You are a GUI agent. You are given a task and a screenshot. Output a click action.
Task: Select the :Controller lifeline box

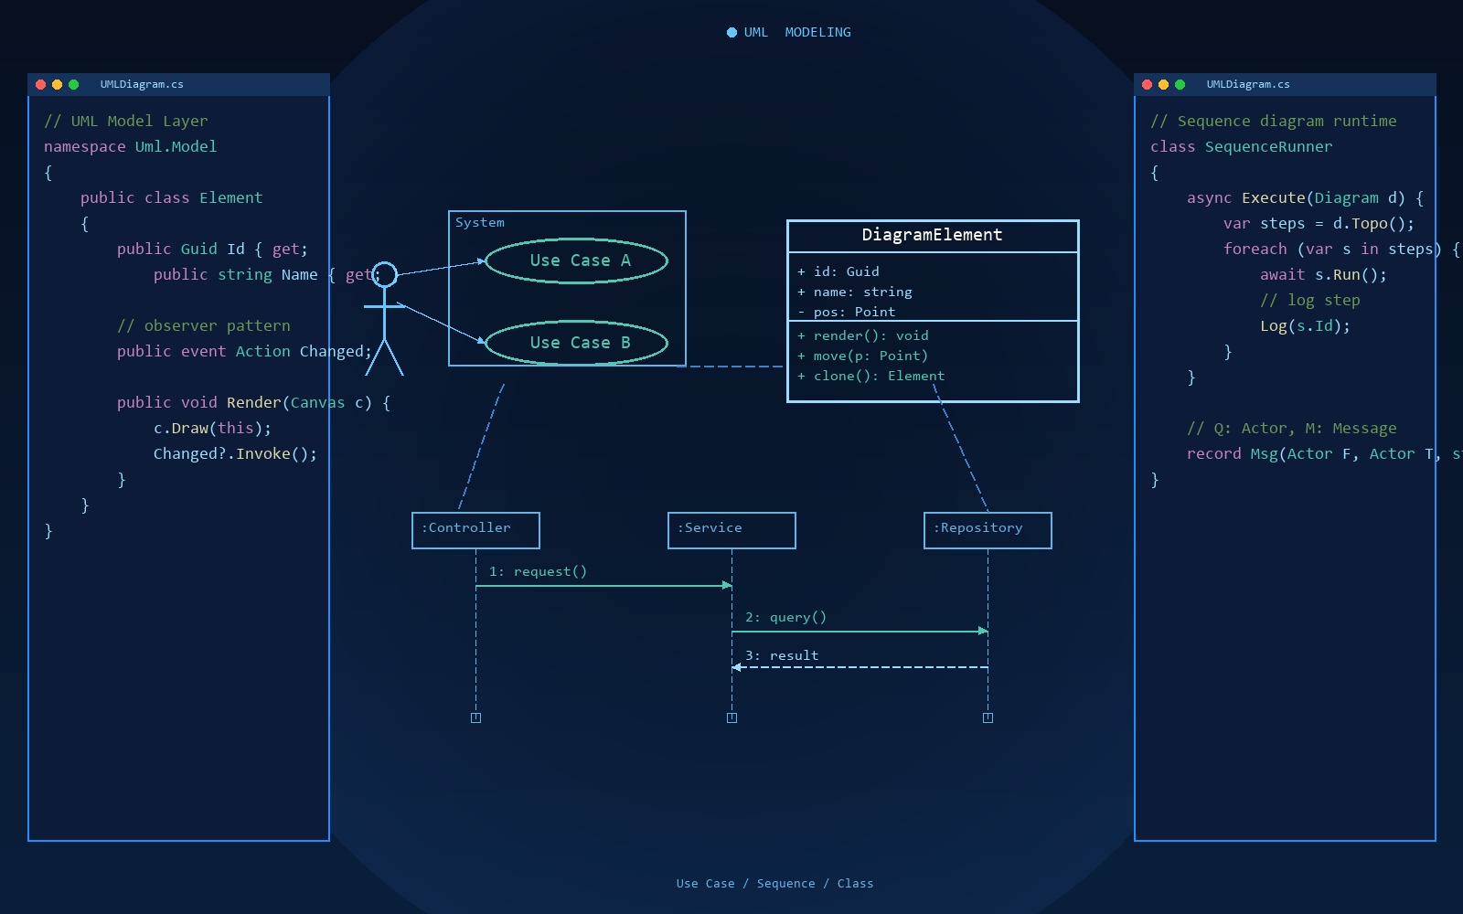click(x=475, y=530)
